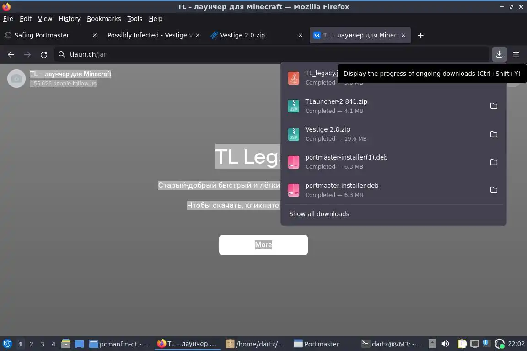Click the TL page camera avatar
Viewport: 527px width, 351px height.
click(x=16, y=79)
